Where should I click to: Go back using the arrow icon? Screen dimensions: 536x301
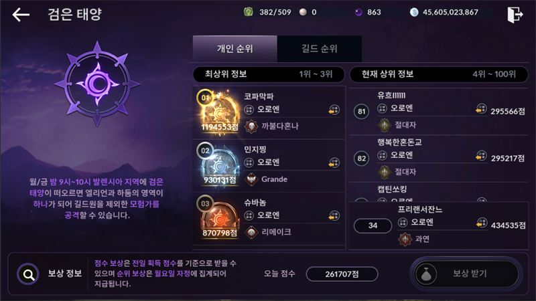(21, 15)
